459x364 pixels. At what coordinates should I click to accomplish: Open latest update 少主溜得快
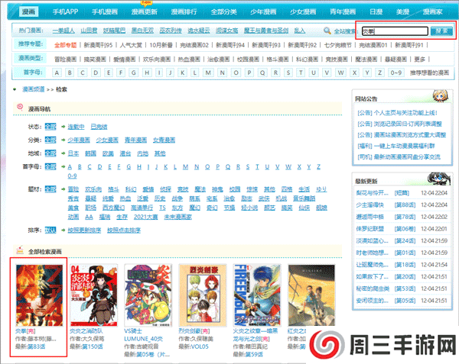tap(370, 205)
